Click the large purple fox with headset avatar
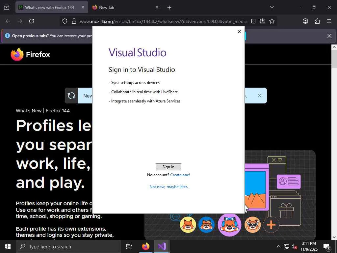337x253 pixels. coord(229,225)
